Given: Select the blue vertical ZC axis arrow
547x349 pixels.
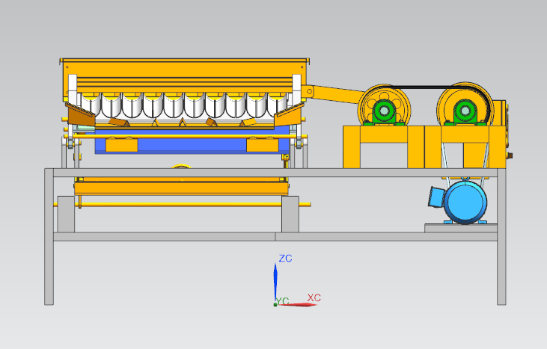Looking at the screenshot, I should pyautogui.click(x=275, y=282).
